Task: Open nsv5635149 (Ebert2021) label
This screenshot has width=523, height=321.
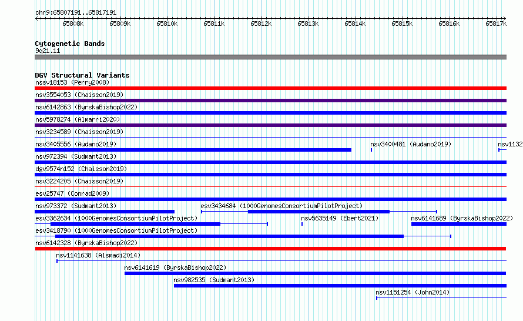Action: pos(340,218)
